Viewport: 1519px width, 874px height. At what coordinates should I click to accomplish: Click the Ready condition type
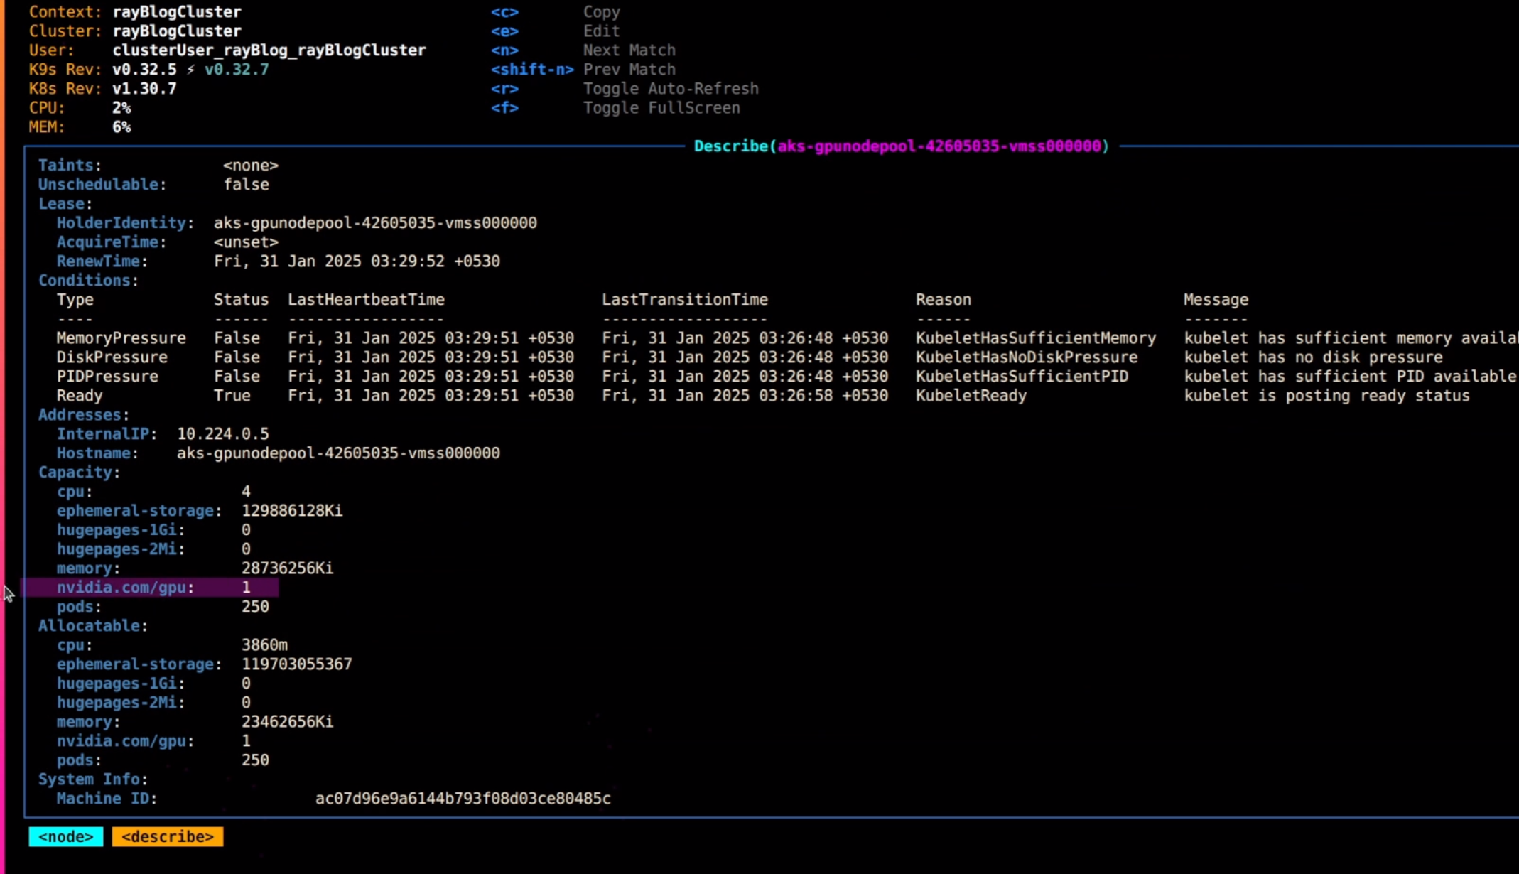80,396
